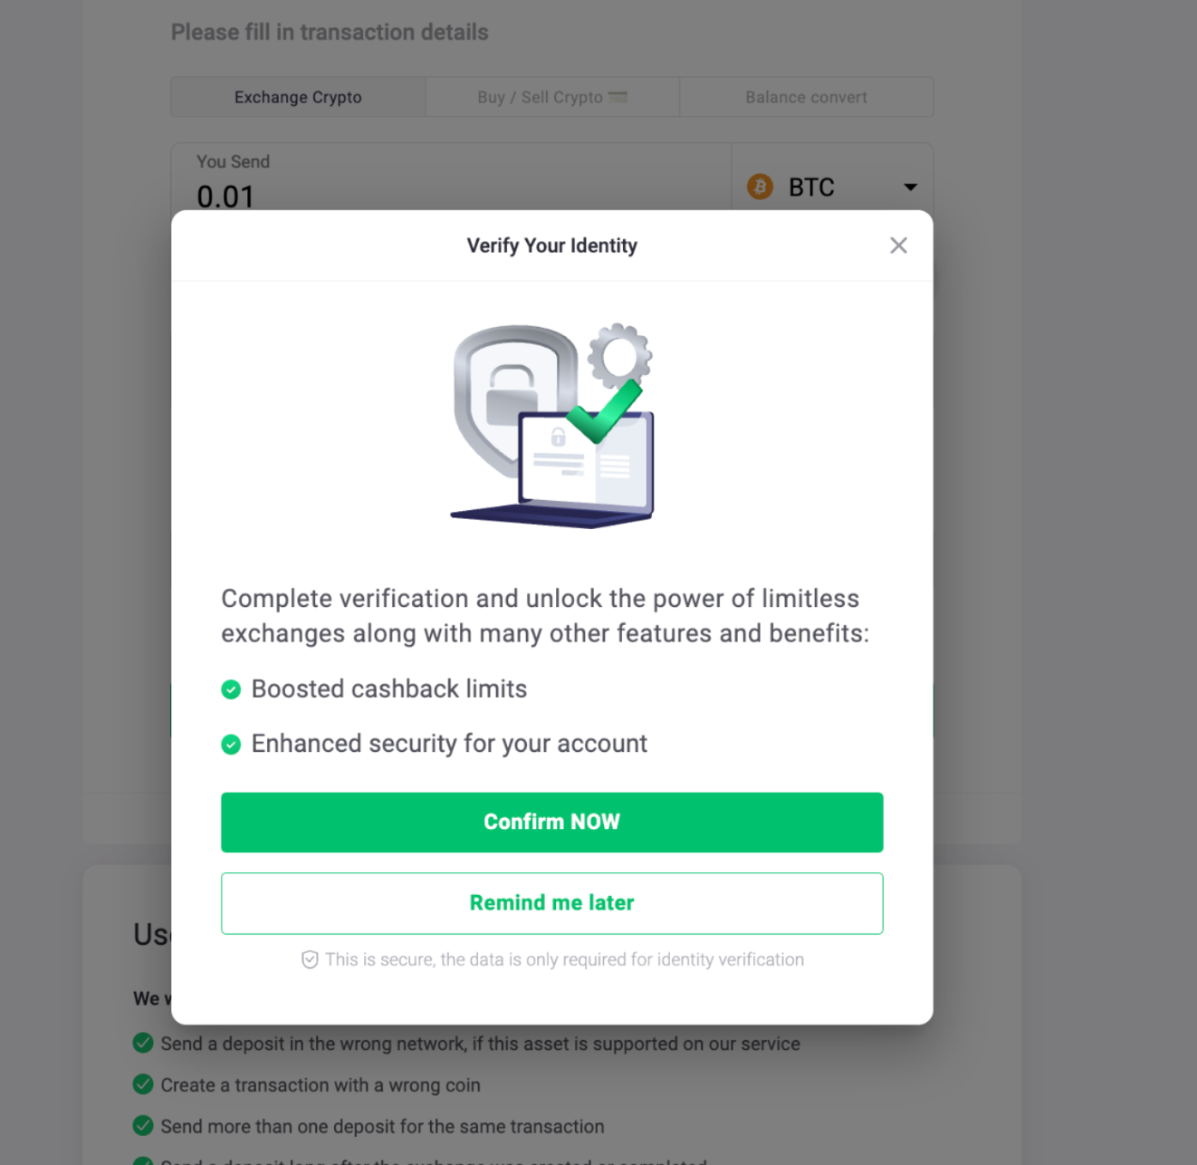Click the Bitcoin coin icon next to BTC
This screenshot has height=1165, width=1197.
click(760, 187)
